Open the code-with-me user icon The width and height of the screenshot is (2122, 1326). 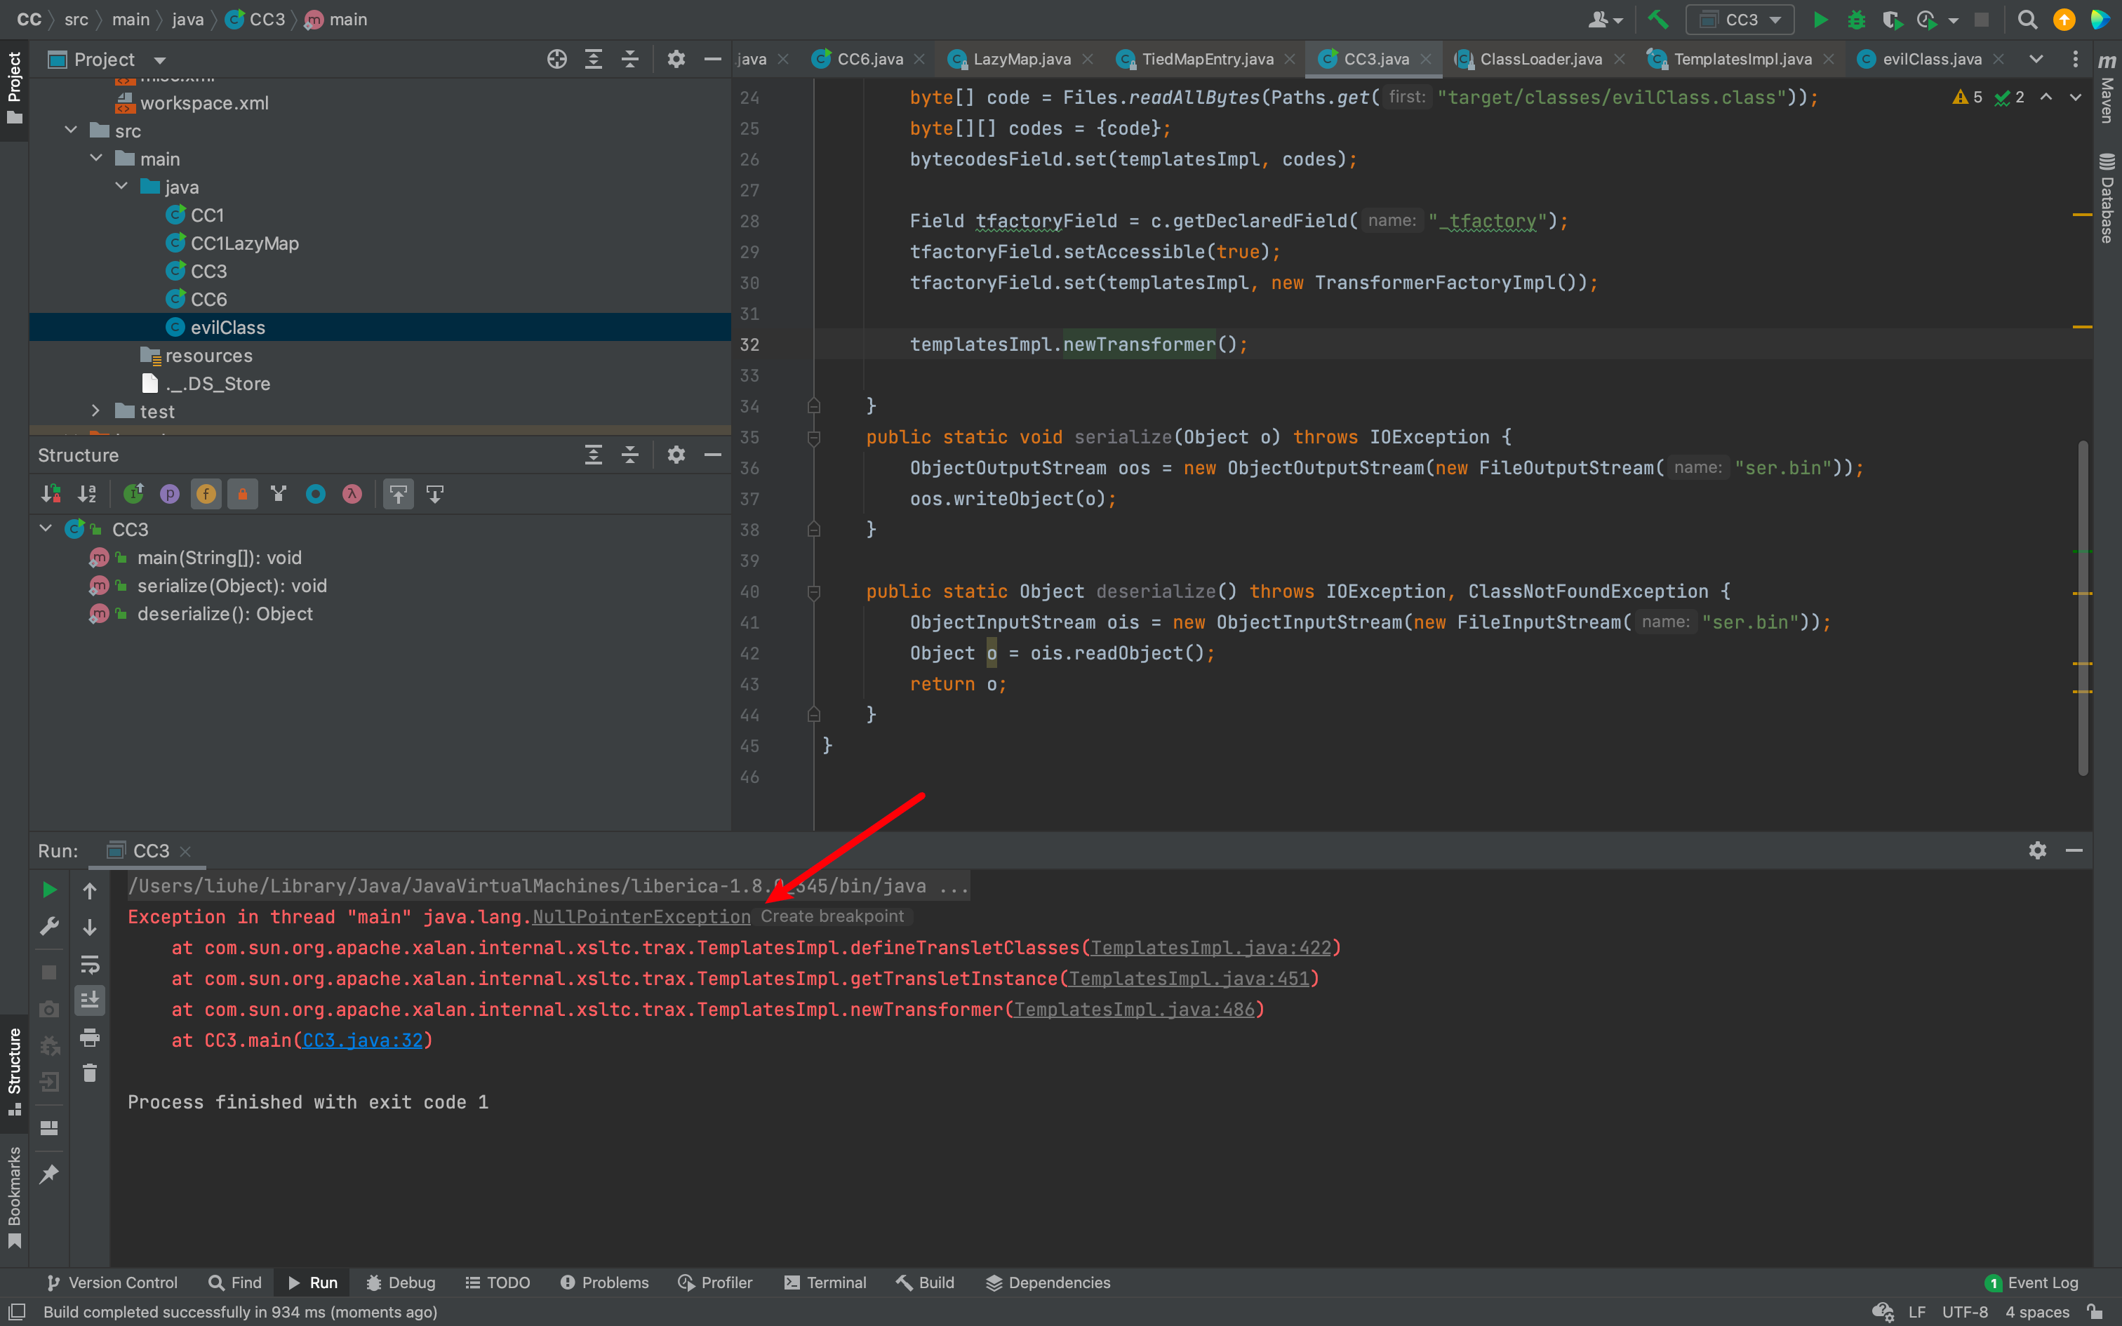point(1606,20)
